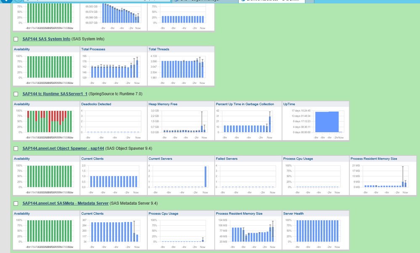Click the Server Health label

click(x=293, y=214)
